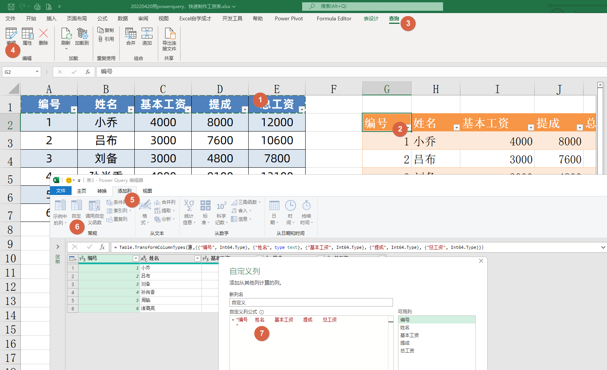The height and width of the screenshot is (370, 607).
Task: Click the search box in title bar
Action: (x=373, y=6)
